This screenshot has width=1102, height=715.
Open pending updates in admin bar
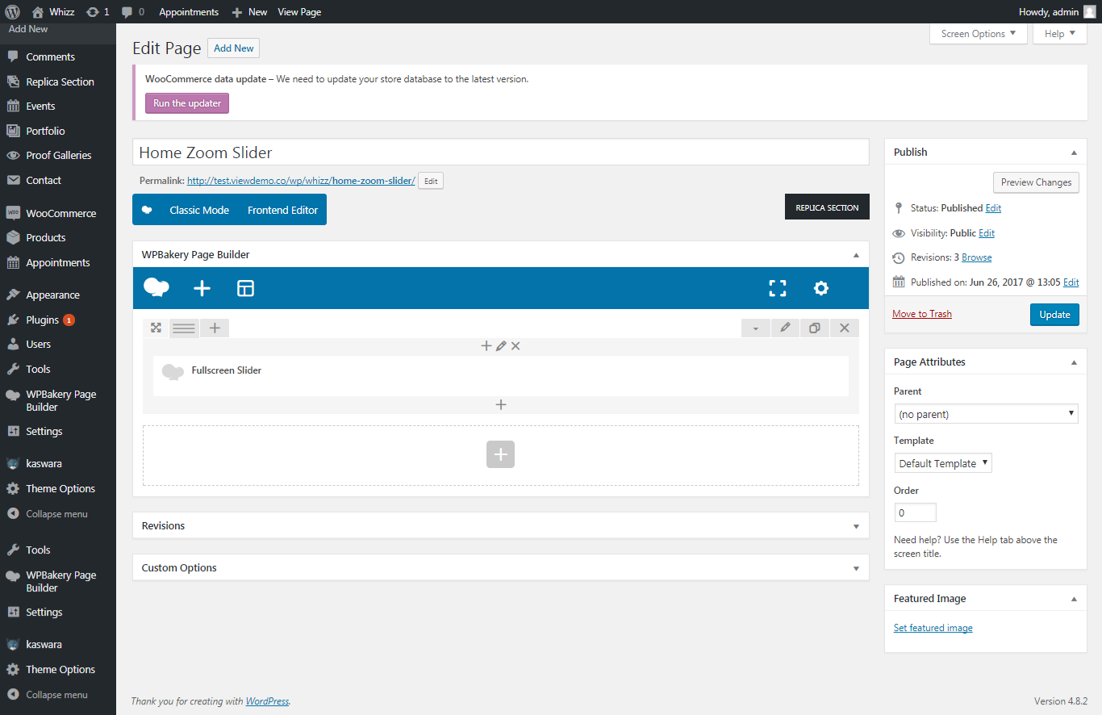[98, 11]
